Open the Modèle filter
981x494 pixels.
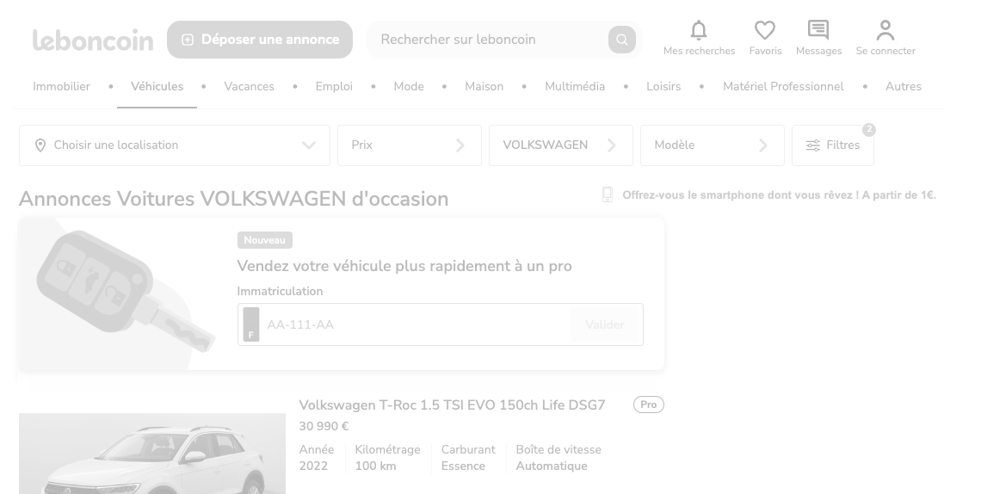[x=713, y=145]
